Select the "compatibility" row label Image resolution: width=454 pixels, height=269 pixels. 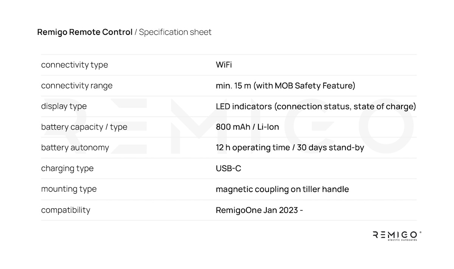click(65, 210)
